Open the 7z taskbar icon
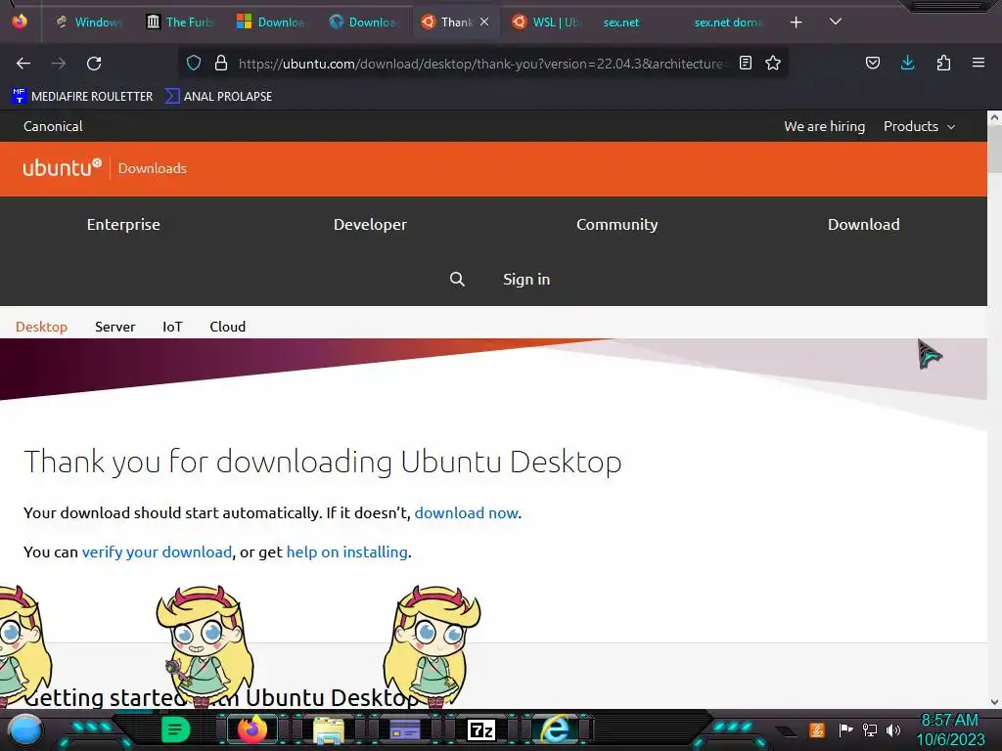 (x=481, y=729)
